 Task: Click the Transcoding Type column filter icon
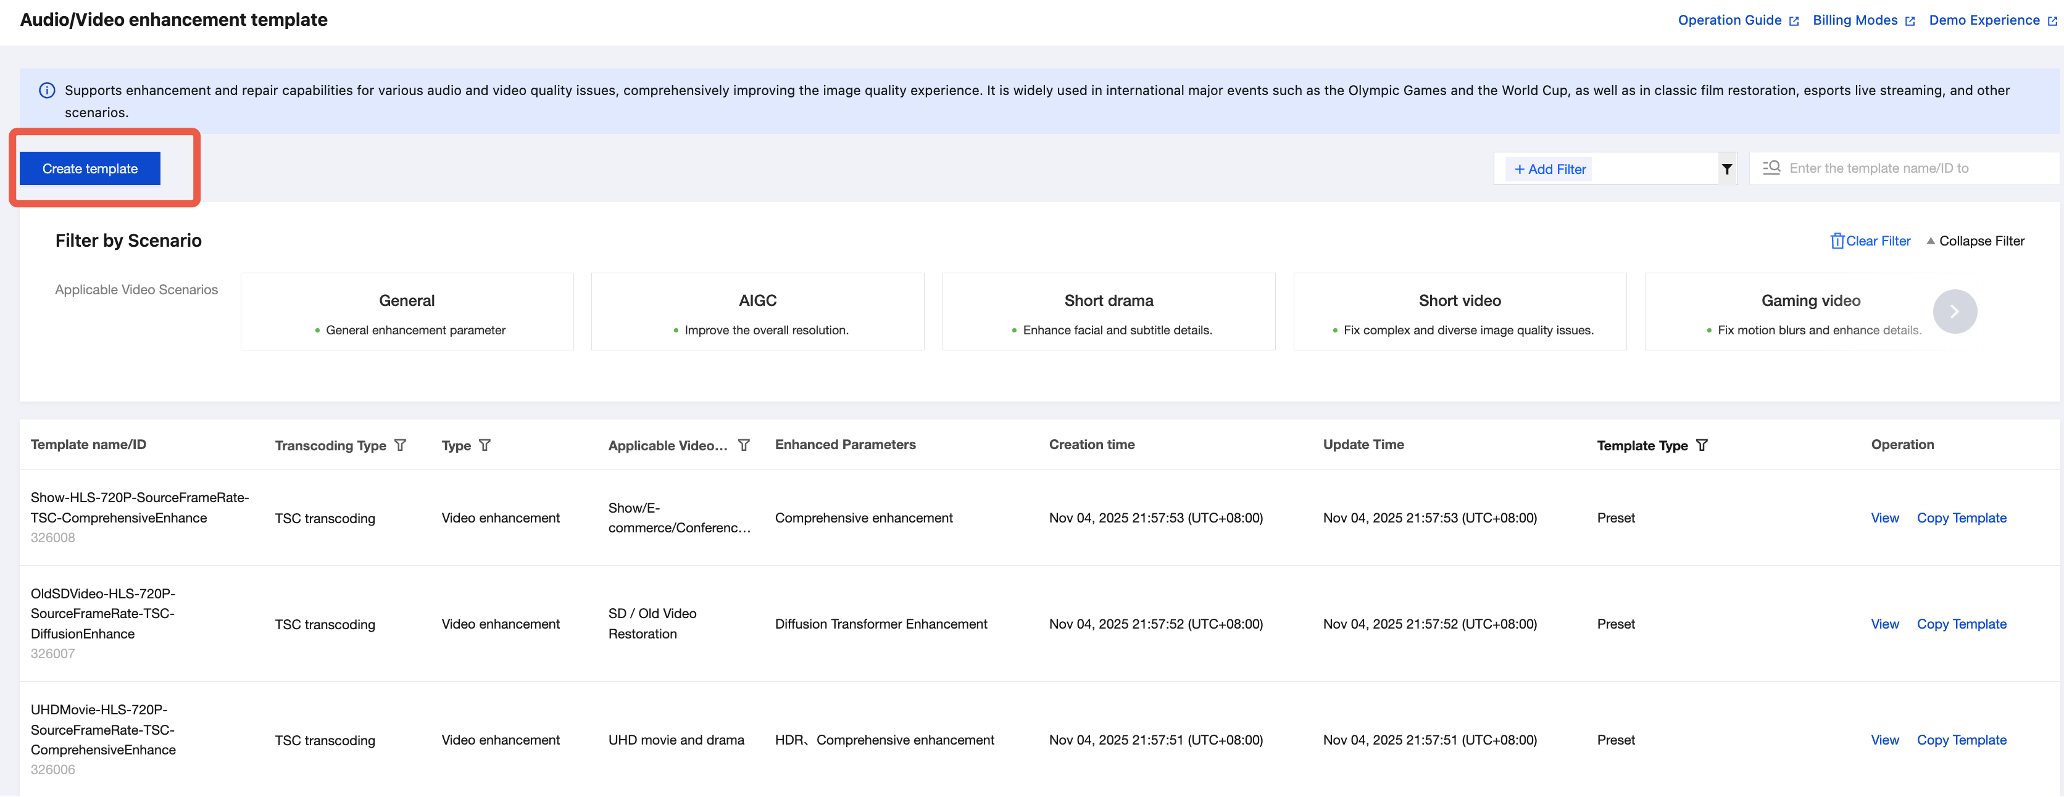click(x=400, y=445)
